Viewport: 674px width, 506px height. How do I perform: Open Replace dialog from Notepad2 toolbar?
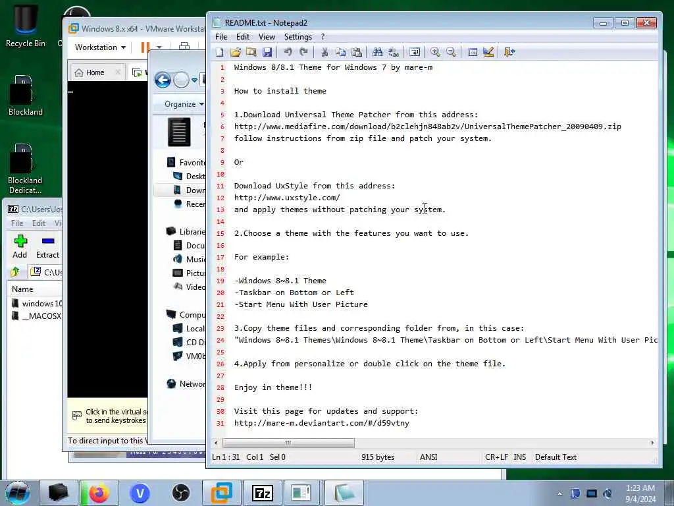click(394, 52)
